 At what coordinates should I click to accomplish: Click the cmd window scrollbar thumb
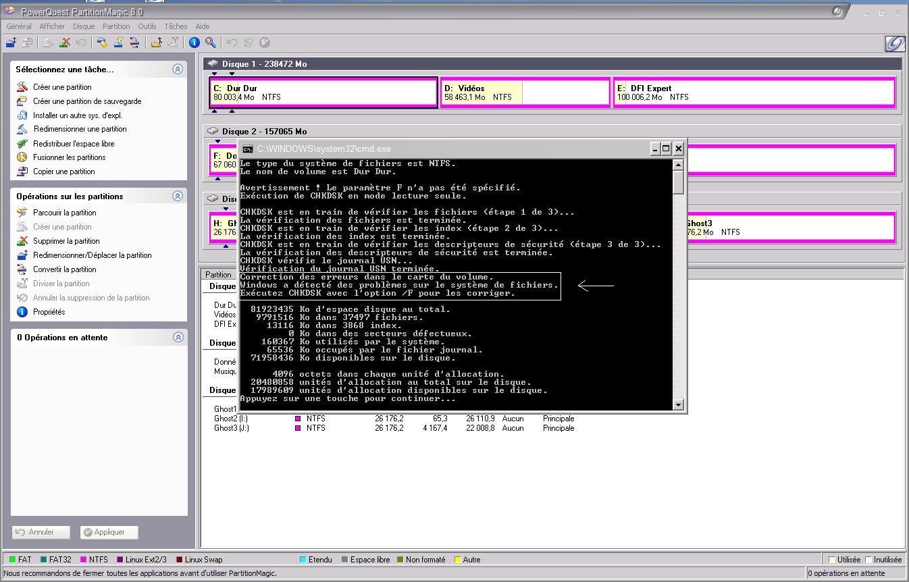(x=679, y=183)
